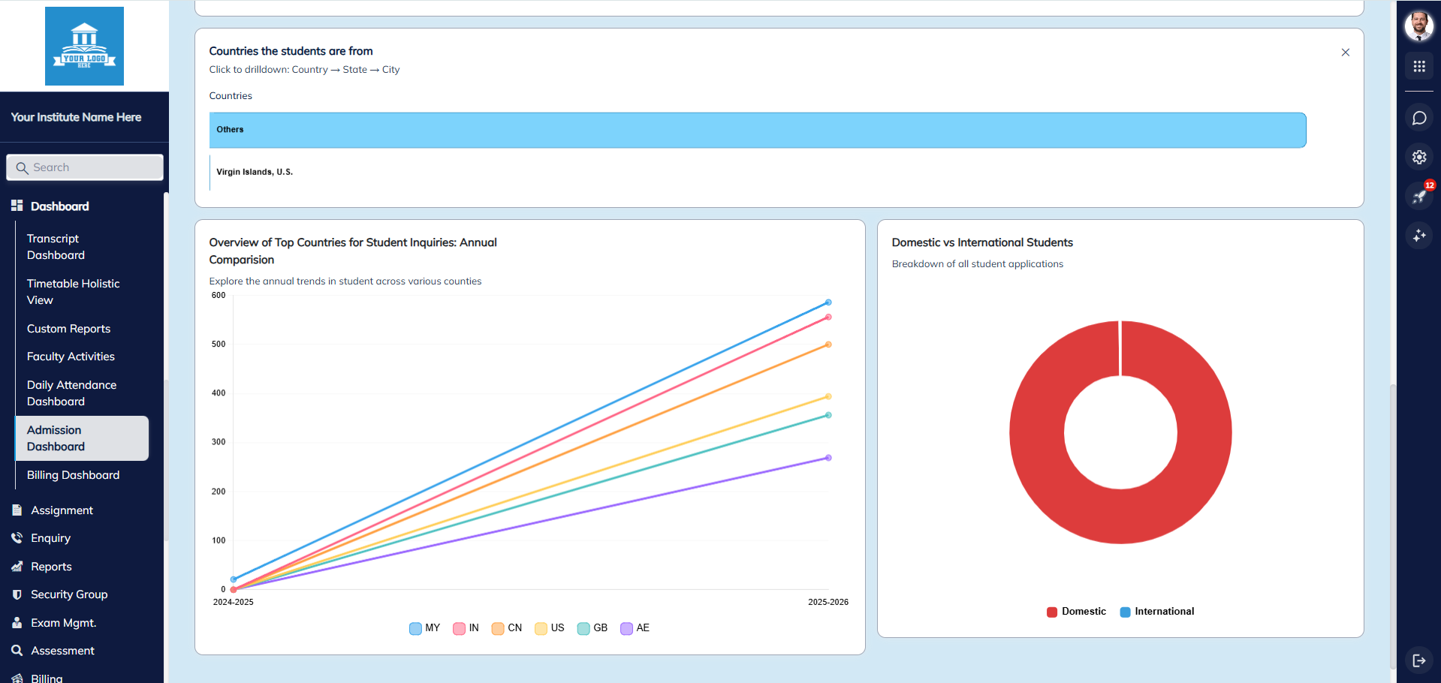The height and width of the screenshot is (683, 1441).
Task: Open the apps grid icon
Action: coord(1418,66)
